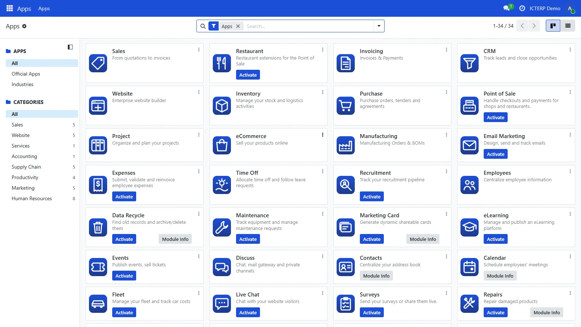Click the Fleet car icon
The height and width of the screenshot is (327, 581).
point(98,304)
